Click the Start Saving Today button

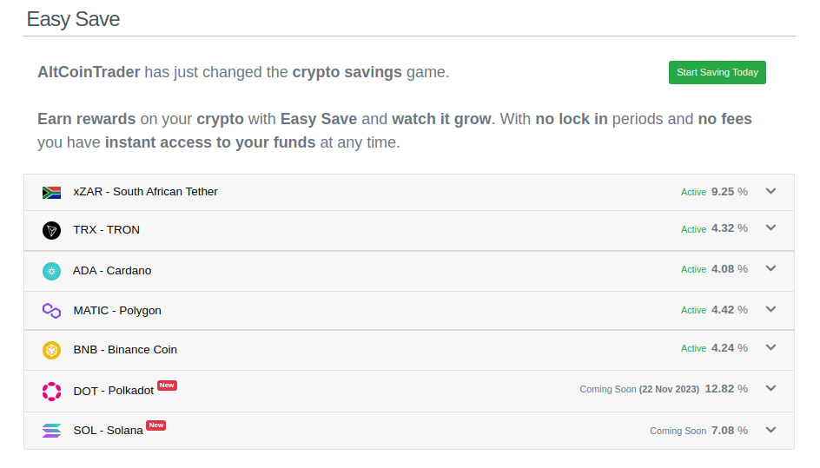[x=717, y=72]
